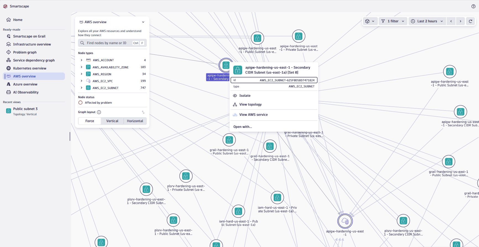Select grail-hardening Public Subnet node near center
This screenshot has width=479, height=247.
229,140
